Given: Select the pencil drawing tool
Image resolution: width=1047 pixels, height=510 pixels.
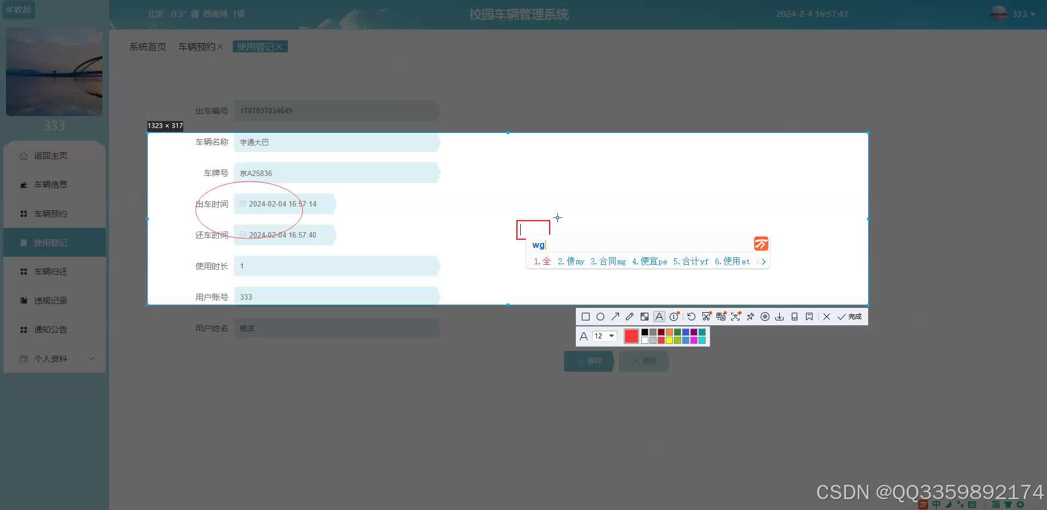Looking at the screenshot, I should click(x=630, y=317).
